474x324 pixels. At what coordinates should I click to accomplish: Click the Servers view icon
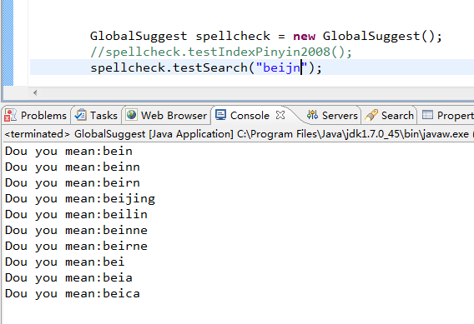click(x=312, y=115)
